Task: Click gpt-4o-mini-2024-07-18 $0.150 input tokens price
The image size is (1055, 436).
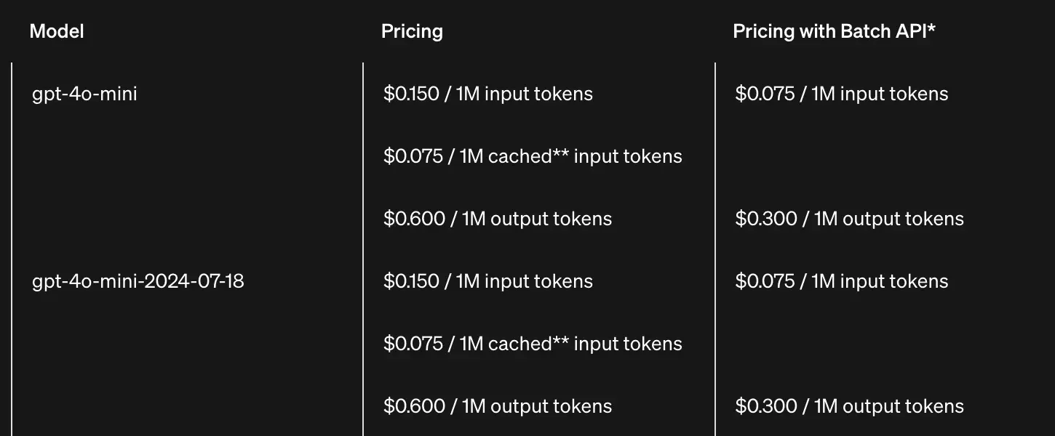Action: click(x=488, y=281)
